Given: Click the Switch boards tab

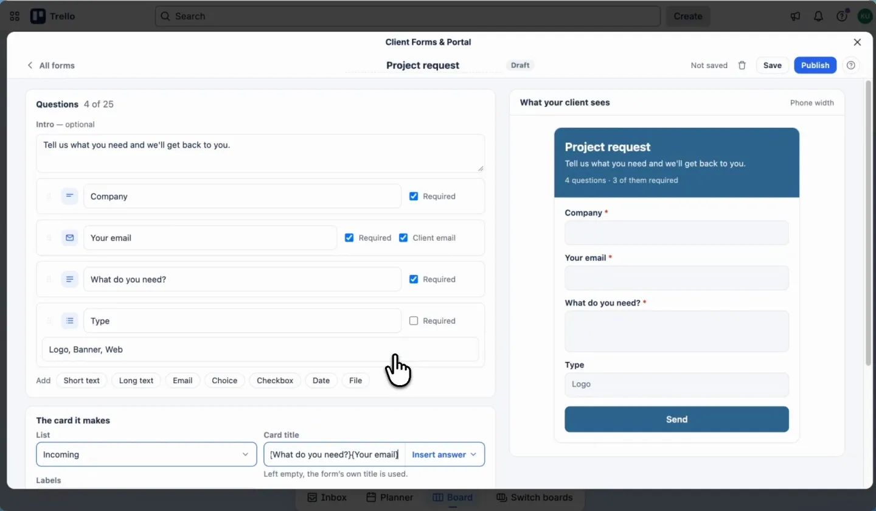Looking at the screenshot, I should [x=535, y=498].
